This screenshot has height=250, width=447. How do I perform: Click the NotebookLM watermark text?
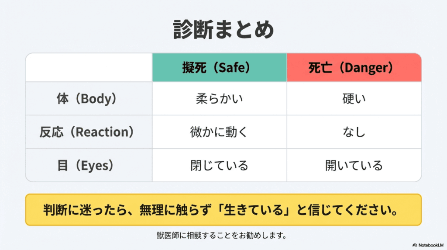(431, 246)
